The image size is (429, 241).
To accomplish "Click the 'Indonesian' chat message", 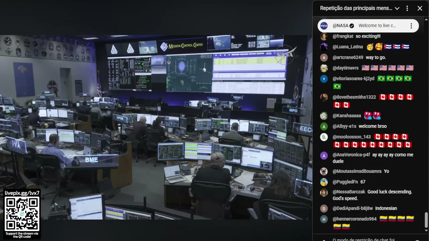I will [386, 208].
